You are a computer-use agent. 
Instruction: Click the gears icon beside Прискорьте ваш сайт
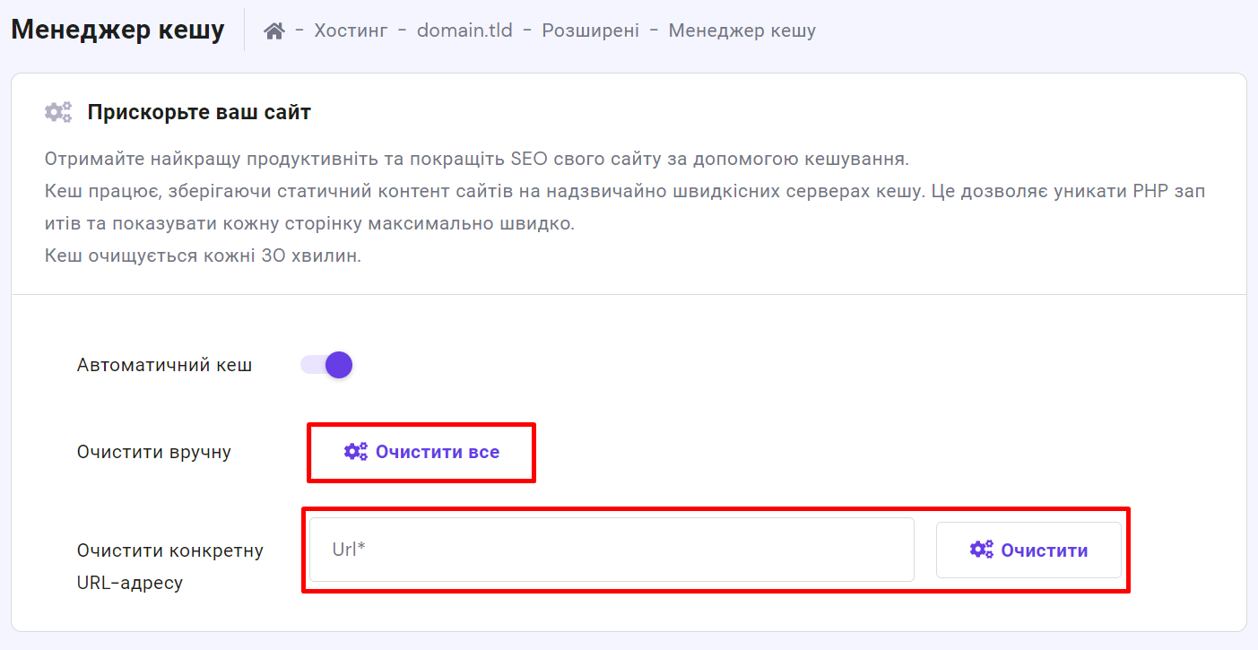click(58, 113)
